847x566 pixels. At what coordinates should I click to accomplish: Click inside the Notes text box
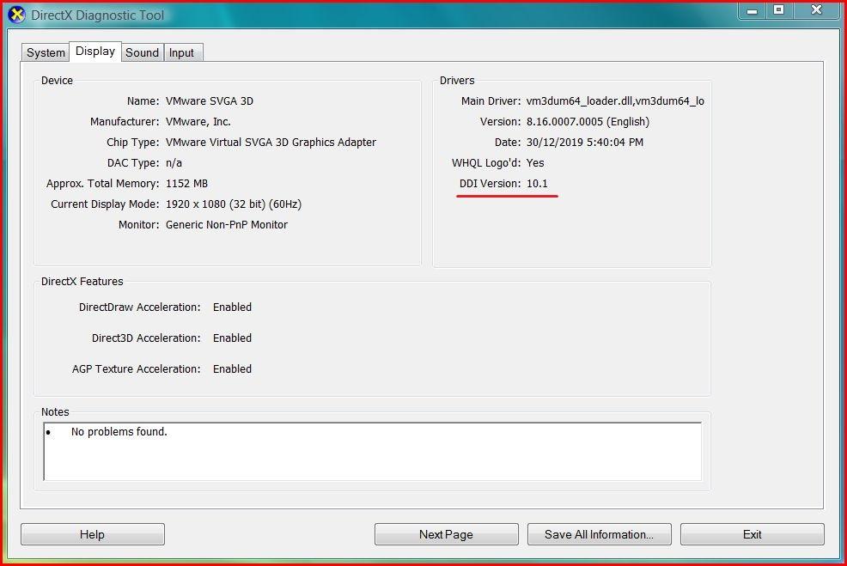(373, 452)
